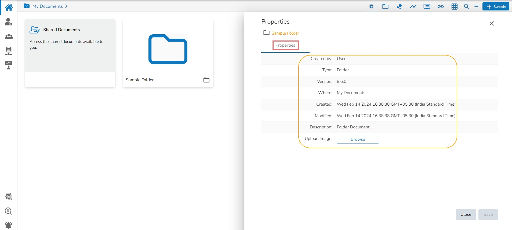The width and height of the screenshot is (512, 230).
Task: Click the line chart toolbar icon
Action: (413, 6)
